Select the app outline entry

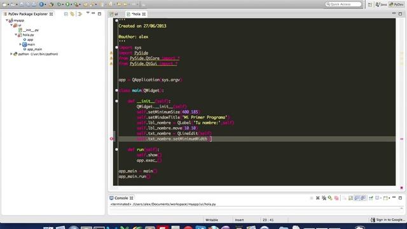coord(28,39)
